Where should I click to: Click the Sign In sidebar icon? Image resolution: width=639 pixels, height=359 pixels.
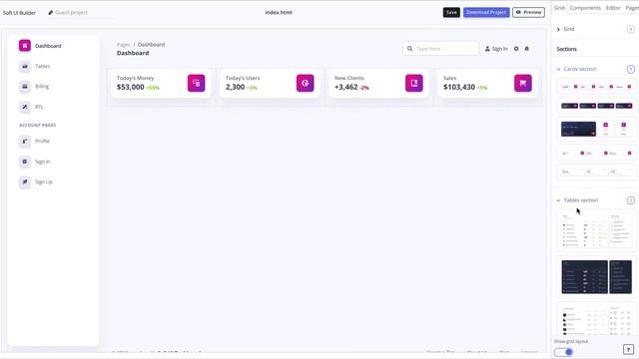tap(25, 162)
